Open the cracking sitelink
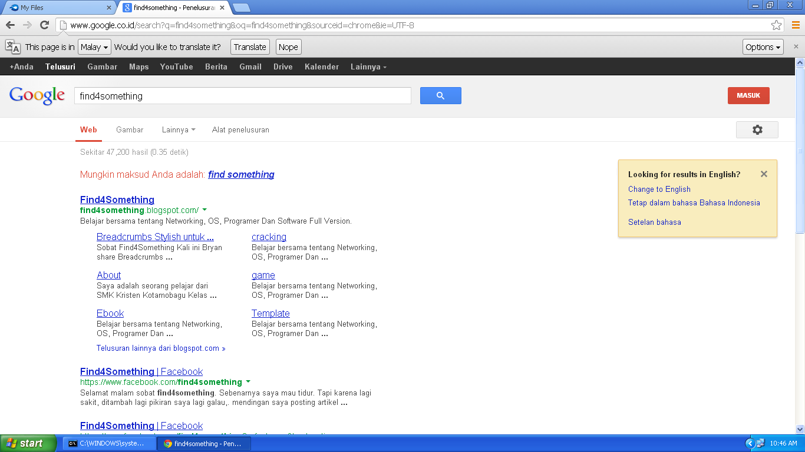This screenshot has width=805, height=452. [269, 237]
